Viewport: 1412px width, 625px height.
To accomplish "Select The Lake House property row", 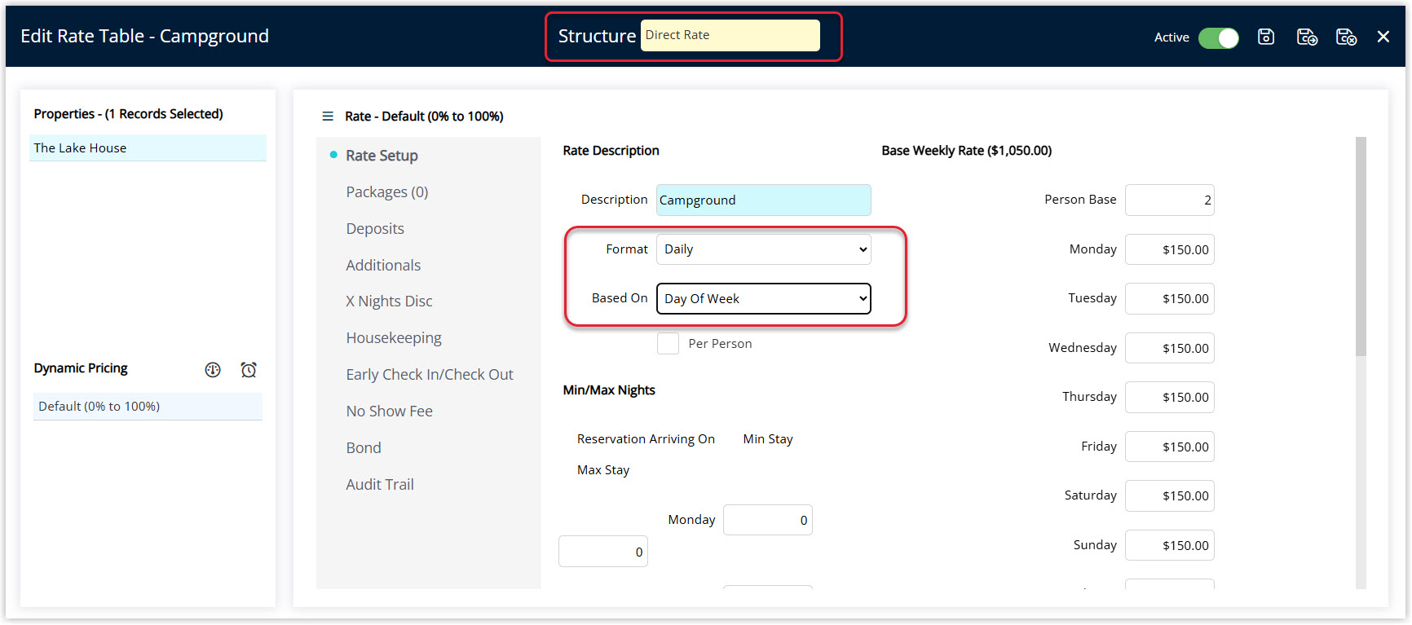I will 148,148.
